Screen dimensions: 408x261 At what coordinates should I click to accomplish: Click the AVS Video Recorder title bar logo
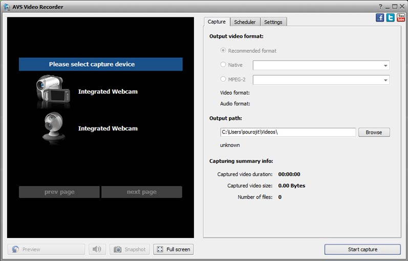7,7
